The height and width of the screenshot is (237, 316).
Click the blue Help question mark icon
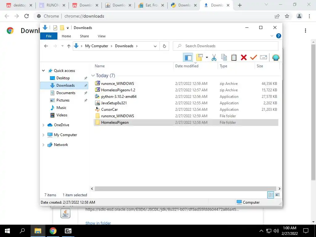279,36
